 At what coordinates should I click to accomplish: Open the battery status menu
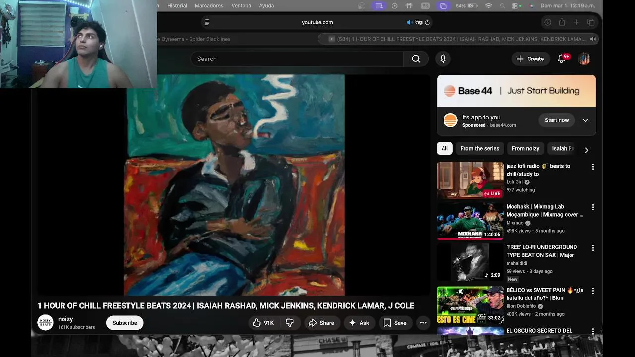click(x=467, y=6)
